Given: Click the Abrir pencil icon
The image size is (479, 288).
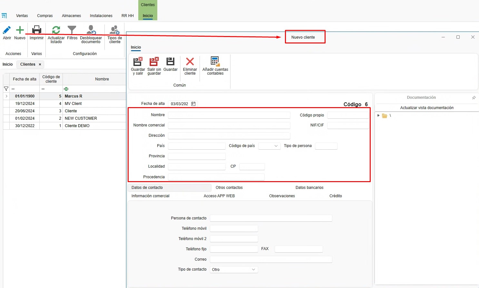Looking at the screenshot, I should 7,30.
